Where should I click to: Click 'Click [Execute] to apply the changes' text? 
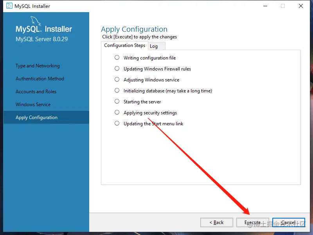tap(140, 37)
